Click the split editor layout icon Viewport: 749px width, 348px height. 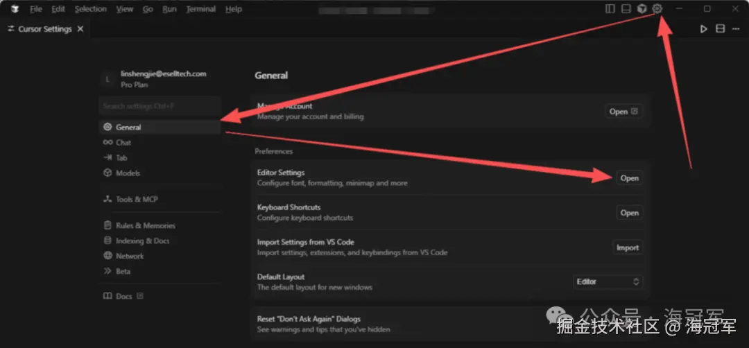pyautogui.click(x=721, y=29)
